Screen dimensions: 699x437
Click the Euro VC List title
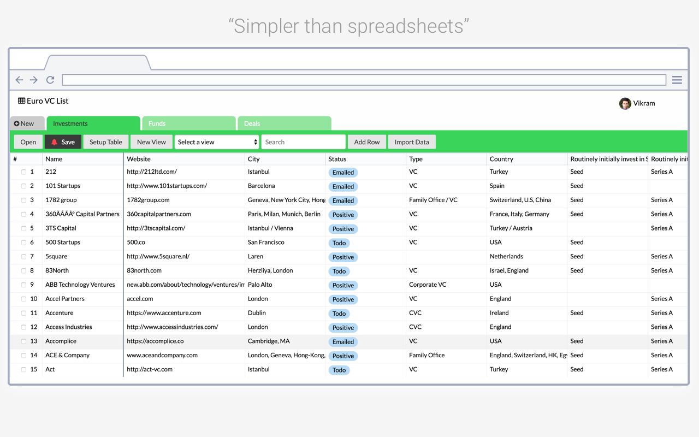48,101
